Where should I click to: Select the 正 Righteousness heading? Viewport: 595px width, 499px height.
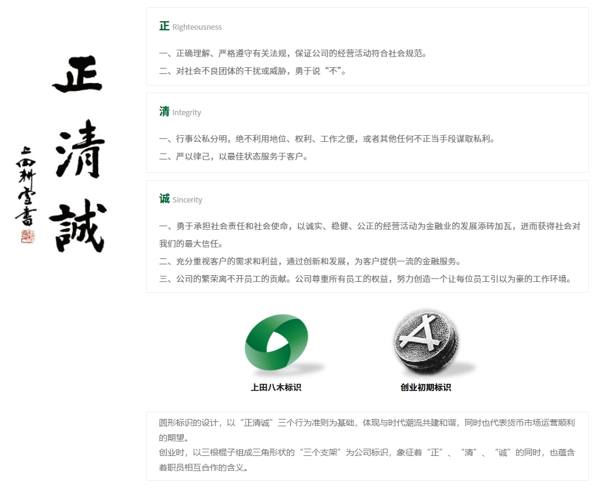(x=190, y=27)
